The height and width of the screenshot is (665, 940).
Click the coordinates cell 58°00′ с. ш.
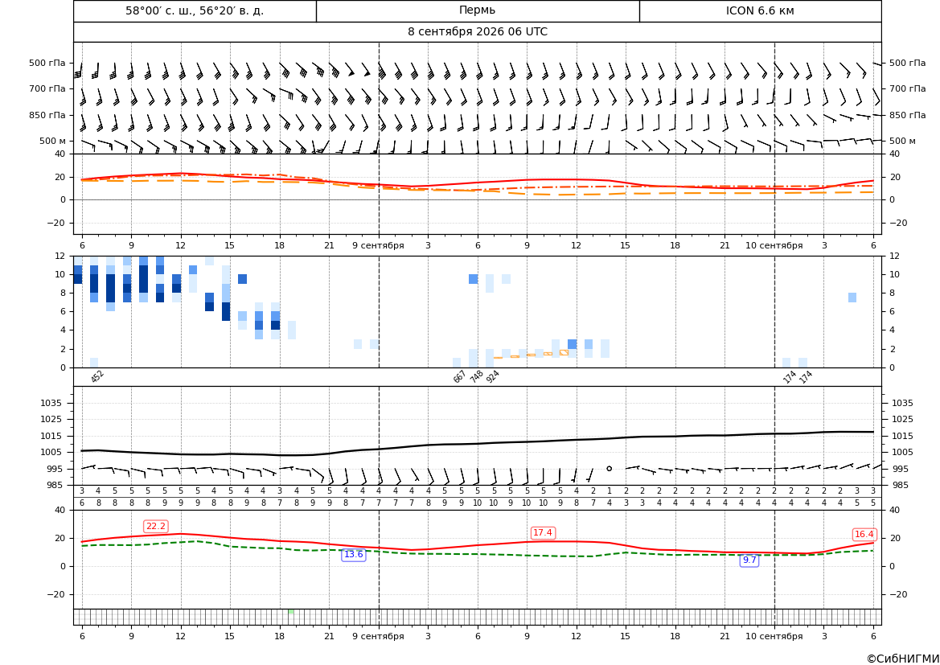[195, 10]
